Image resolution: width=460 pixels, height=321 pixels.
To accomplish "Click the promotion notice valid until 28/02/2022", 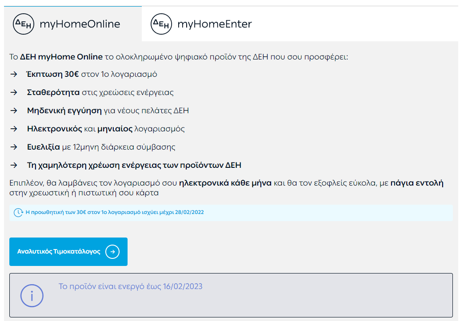I will 231,213.
